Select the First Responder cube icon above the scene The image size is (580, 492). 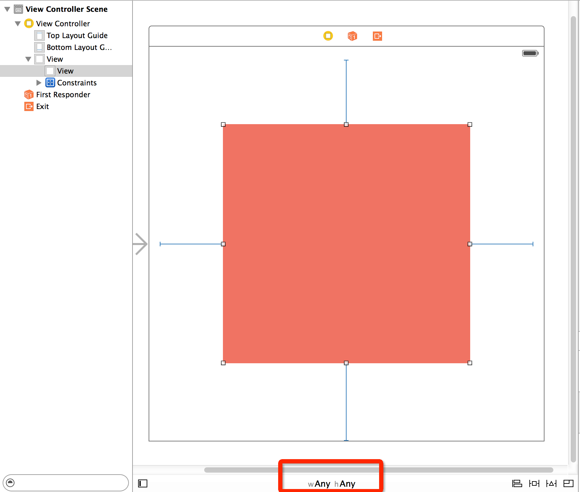tap(352, 36)
